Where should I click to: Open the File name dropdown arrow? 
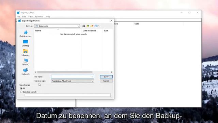[92, 77]
